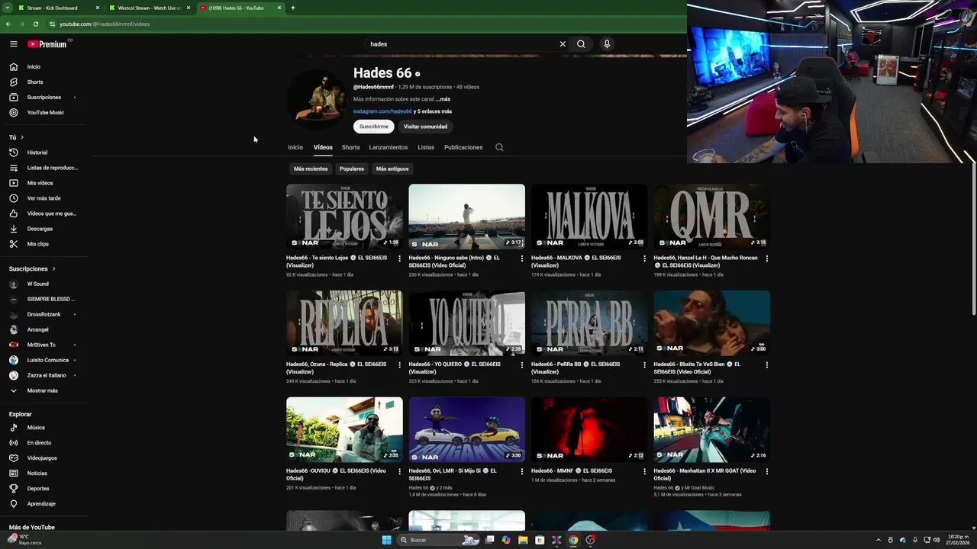Start voice search with microphone icon
The width and height of the screenshot is (977, 549).
pos(607,44)
